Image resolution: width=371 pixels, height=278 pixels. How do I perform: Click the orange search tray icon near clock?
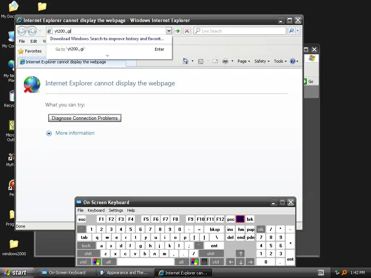[x=344, y=273]
